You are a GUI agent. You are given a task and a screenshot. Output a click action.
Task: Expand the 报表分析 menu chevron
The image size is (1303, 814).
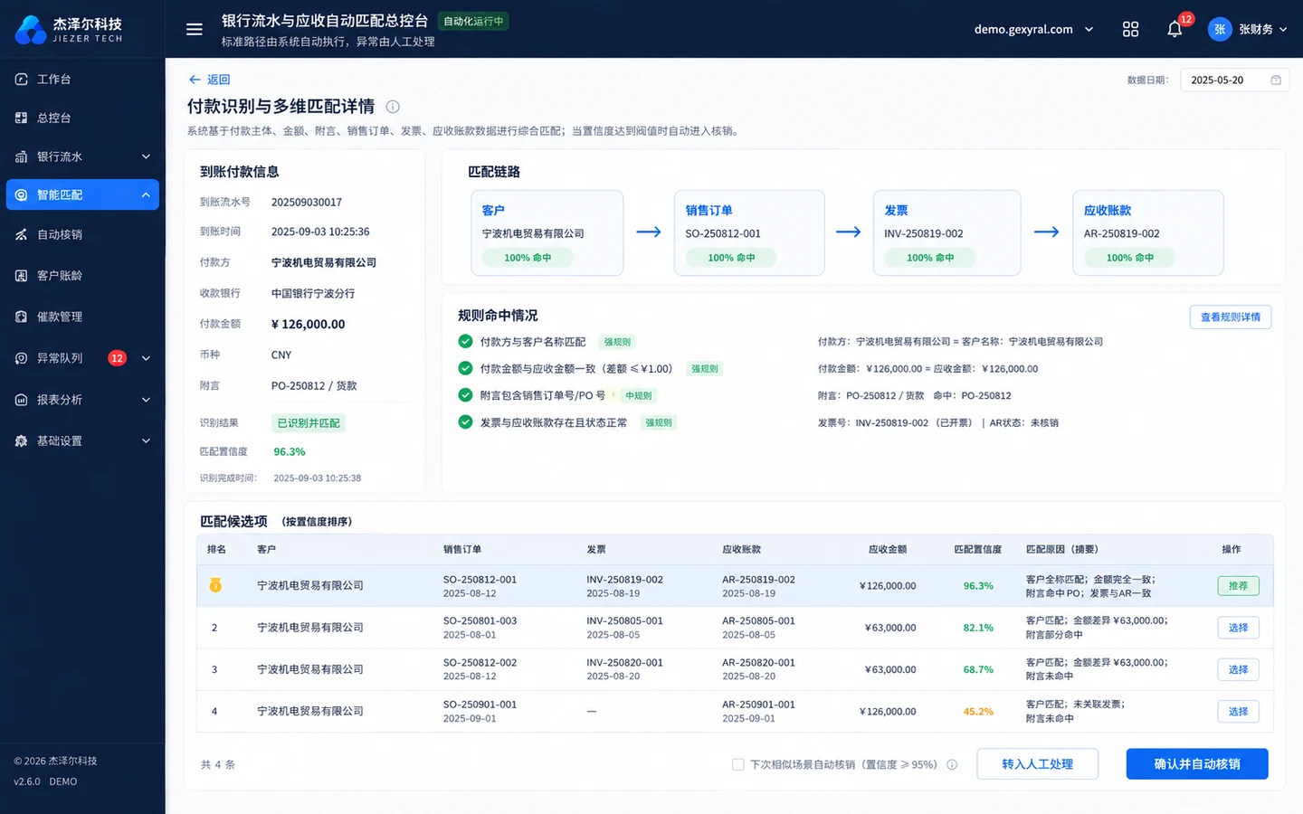coord(146,399)
